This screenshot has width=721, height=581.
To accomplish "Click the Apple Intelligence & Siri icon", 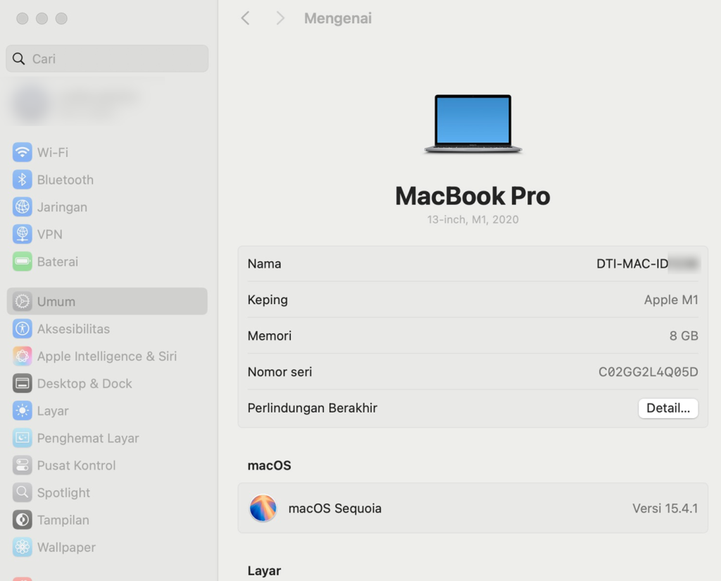I will pyautogui.click(x=22, y=356).
